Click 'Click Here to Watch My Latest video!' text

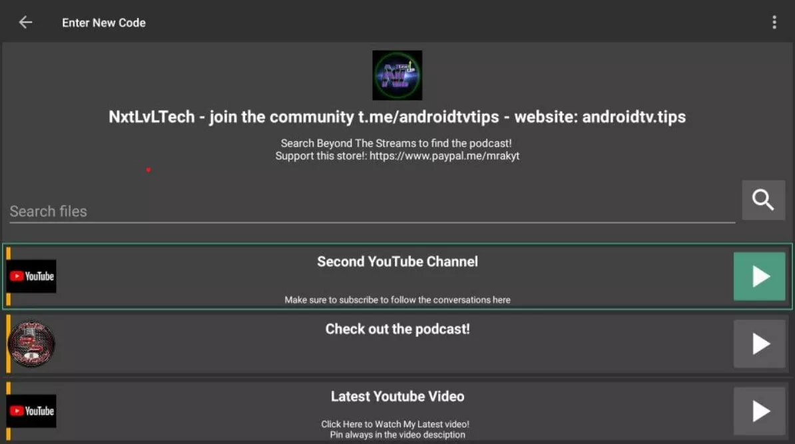[x=395, y=424]
